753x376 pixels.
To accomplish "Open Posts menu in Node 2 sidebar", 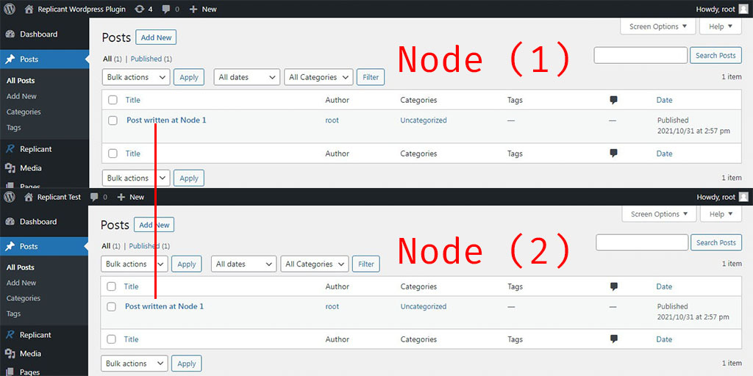I will (44, 246).
